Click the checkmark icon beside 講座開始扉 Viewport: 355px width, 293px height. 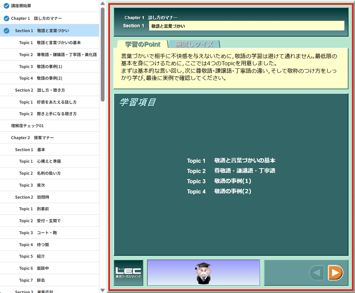pos(7,6)
